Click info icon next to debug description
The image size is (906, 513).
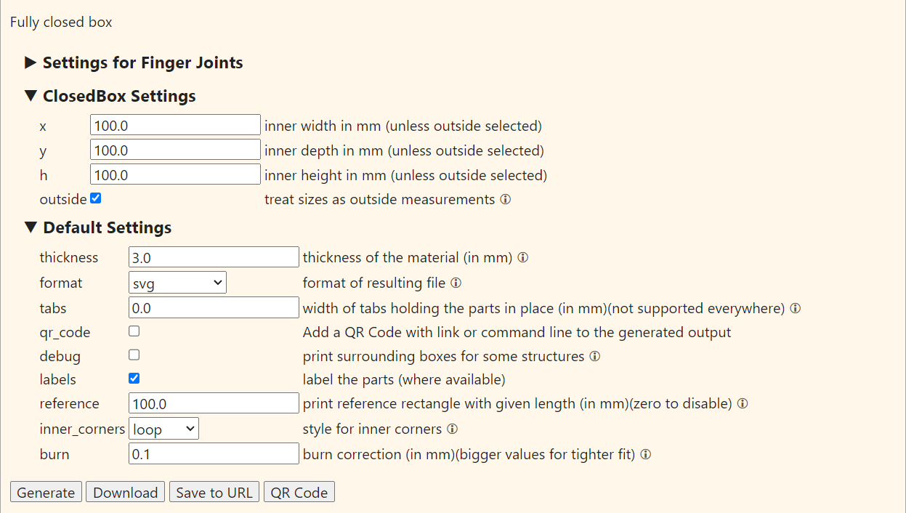[594, 356]
